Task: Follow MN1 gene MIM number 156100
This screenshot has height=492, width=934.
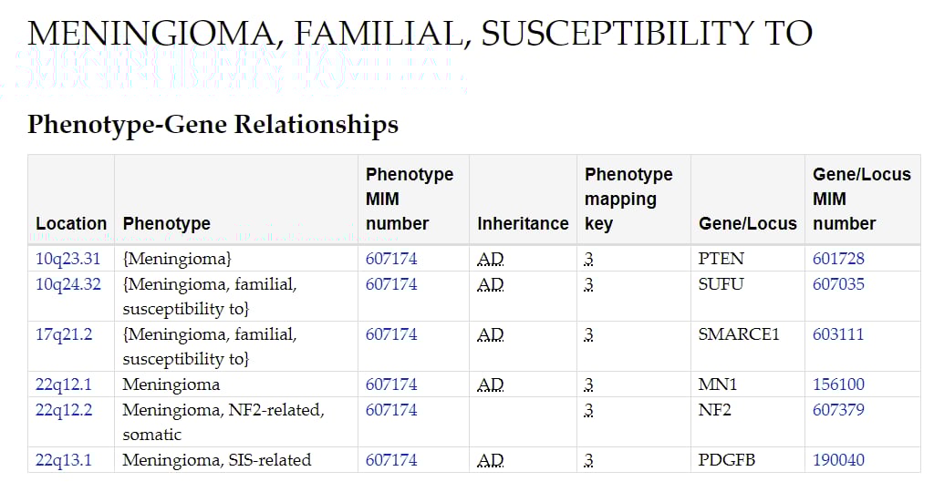Action: (838, 384)
